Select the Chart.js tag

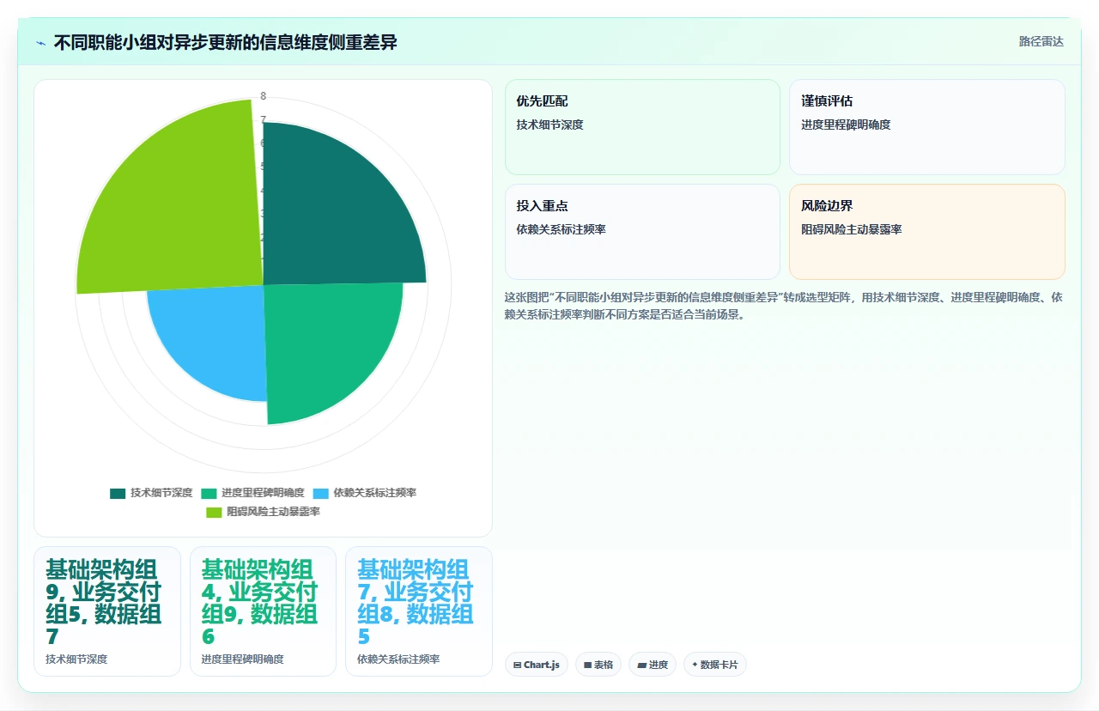[x=537, y=665]
